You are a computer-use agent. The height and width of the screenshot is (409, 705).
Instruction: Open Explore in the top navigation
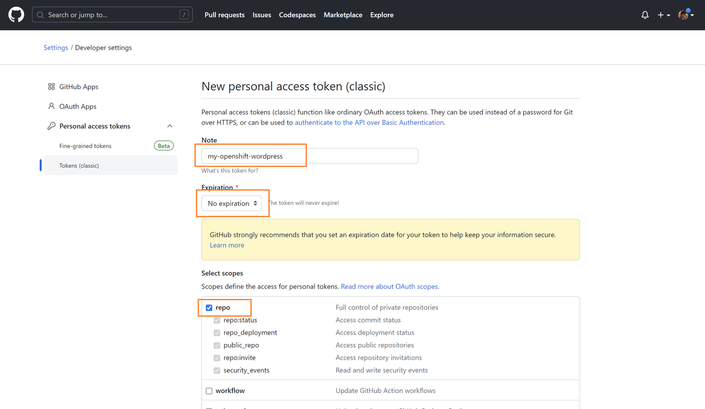click(x=382, y=15)
